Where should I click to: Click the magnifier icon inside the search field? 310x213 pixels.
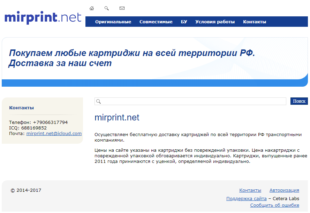98,101
